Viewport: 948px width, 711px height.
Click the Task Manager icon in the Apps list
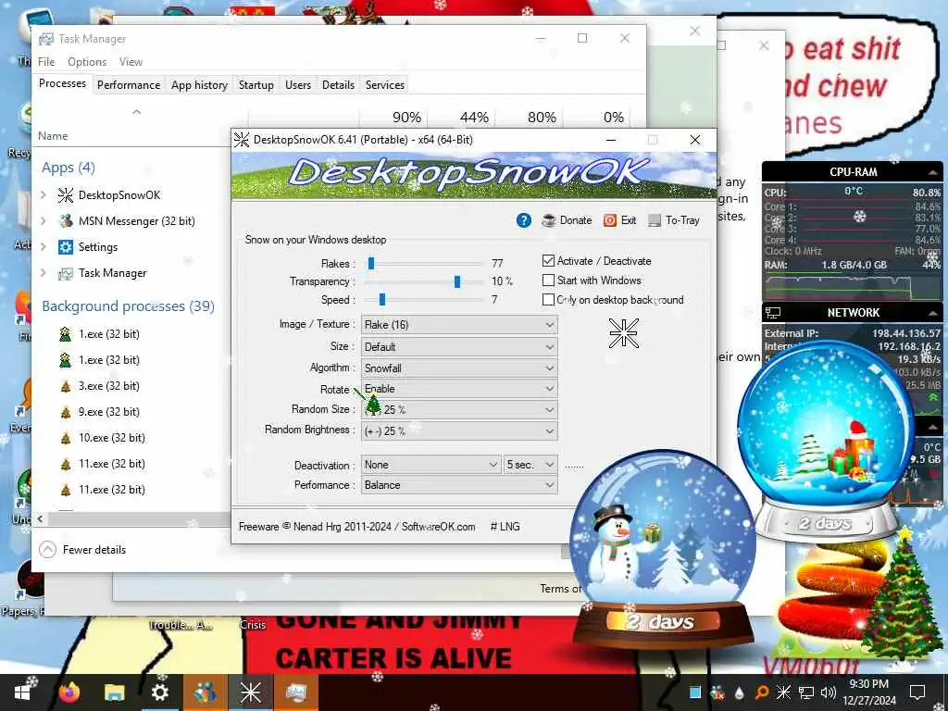[x=66, y=273]
